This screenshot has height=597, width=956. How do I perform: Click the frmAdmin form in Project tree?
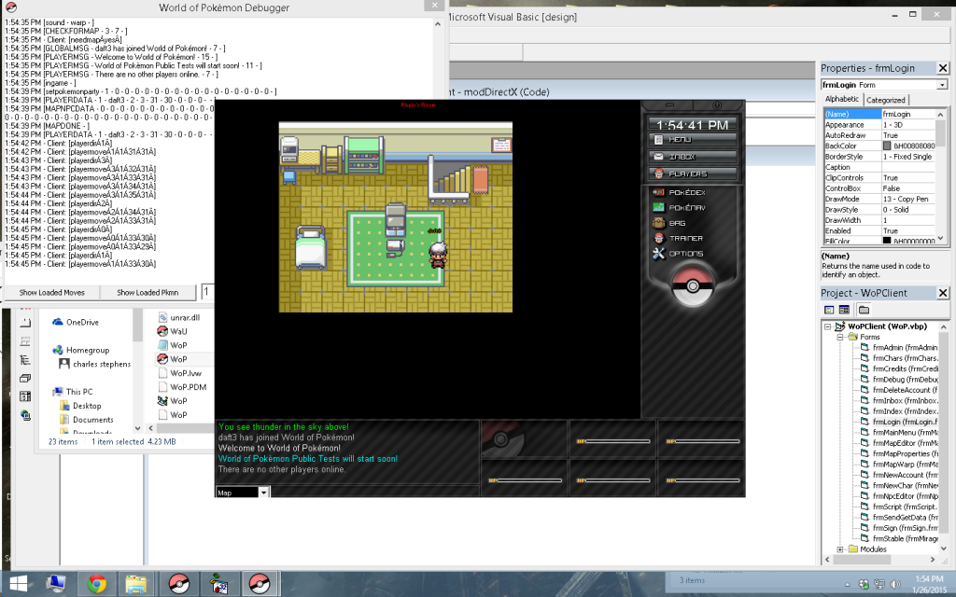(x=899, y=347)
